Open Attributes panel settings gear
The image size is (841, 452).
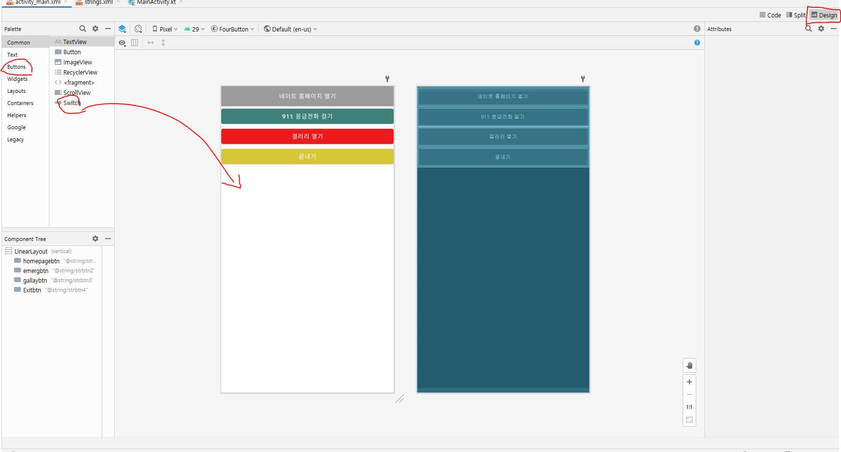[x=821, y=29]
